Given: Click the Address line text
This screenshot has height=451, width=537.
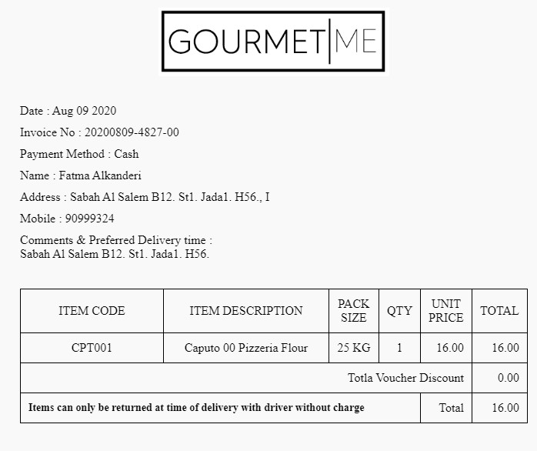Looking at the screenshot, I should pyautogui.click(x=145, y=197).
